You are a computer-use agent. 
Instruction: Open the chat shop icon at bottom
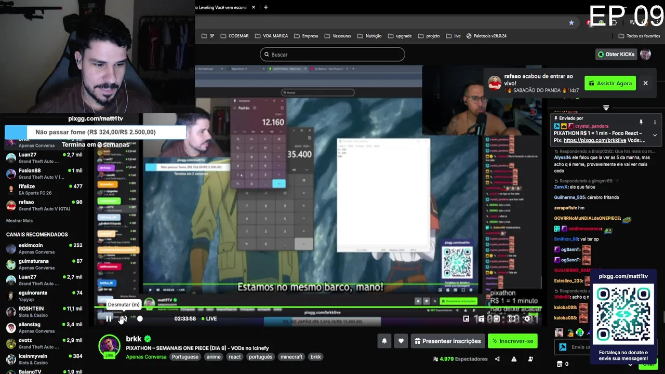560,364
